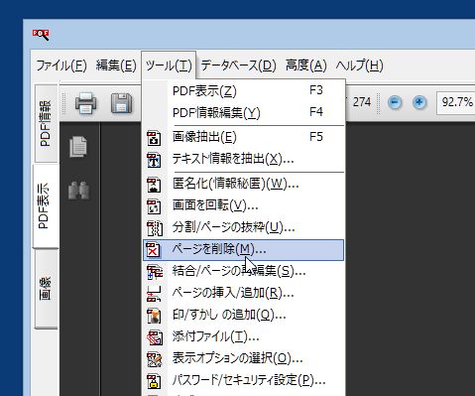Click the binoculars search icon
The height and width of the screenshot is (396, 475).
(78, 191)
